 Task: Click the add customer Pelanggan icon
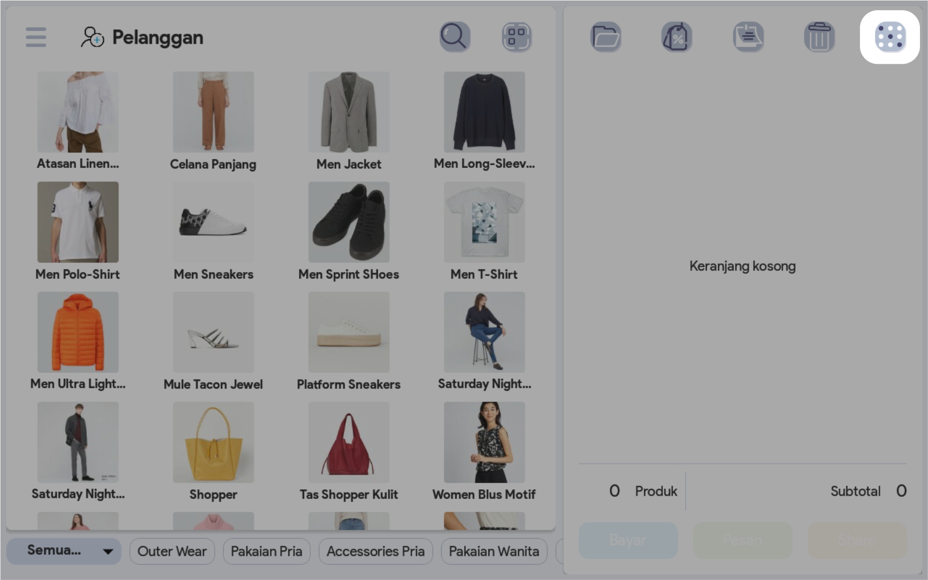pyautogui.click(x=92, y=37)
